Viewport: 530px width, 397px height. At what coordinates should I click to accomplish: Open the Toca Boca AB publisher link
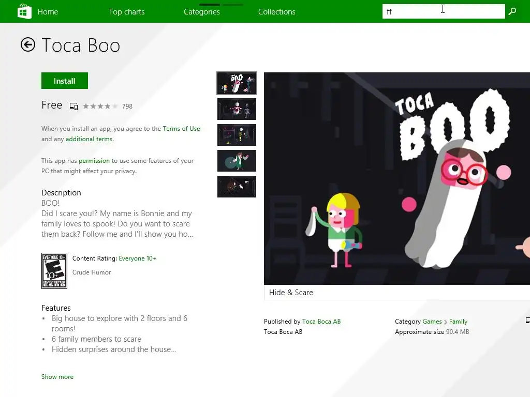coord(321,322)
